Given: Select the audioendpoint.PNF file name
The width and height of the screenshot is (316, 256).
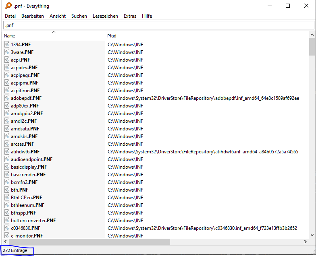Looking at the screenshot, I should (31, 159).
